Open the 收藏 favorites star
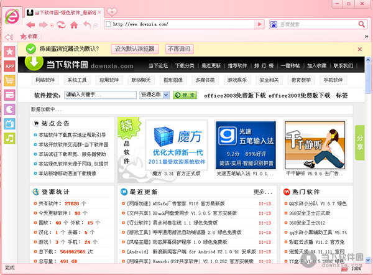The width and height of the screenshot is (373, 275). pyautogui.click(x=29, y=37)
